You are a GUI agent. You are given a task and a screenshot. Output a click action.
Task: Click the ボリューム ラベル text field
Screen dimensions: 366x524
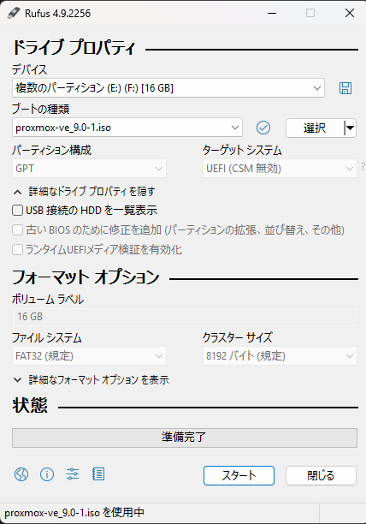(185, 317)
